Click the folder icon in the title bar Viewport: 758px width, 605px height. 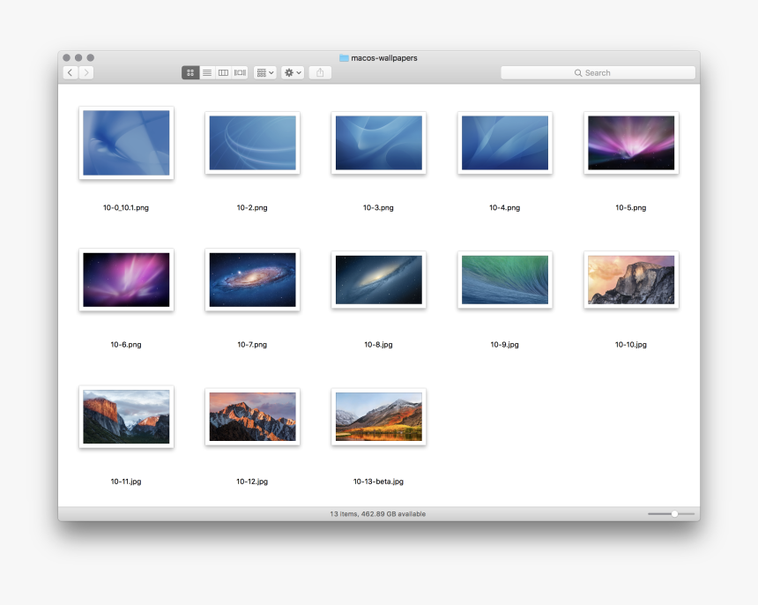click(343, 57)
